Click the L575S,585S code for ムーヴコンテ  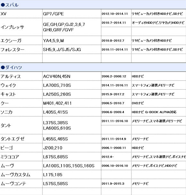(x=55, y=183)
